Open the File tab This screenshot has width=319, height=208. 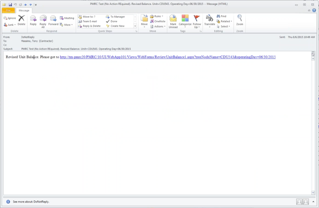[8, 10]
